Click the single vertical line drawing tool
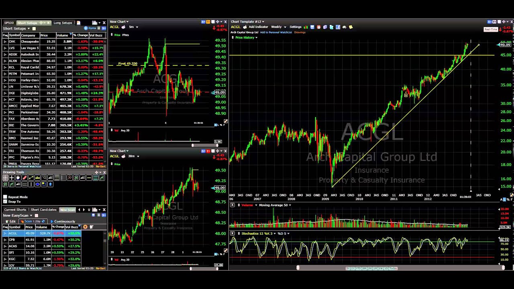This screenshot has width=514, height=289. 31,184
